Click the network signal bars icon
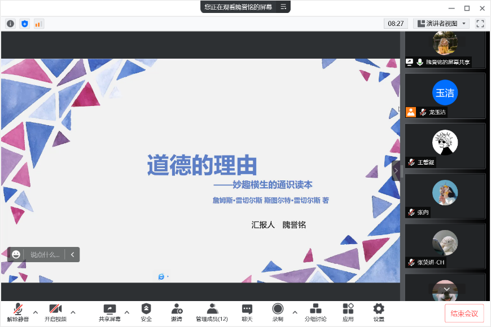Viewport: 491px width, 327px height. [x=38, y=24]
